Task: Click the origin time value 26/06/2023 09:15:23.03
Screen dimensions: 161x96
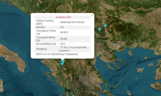Action: coord(72,22)
